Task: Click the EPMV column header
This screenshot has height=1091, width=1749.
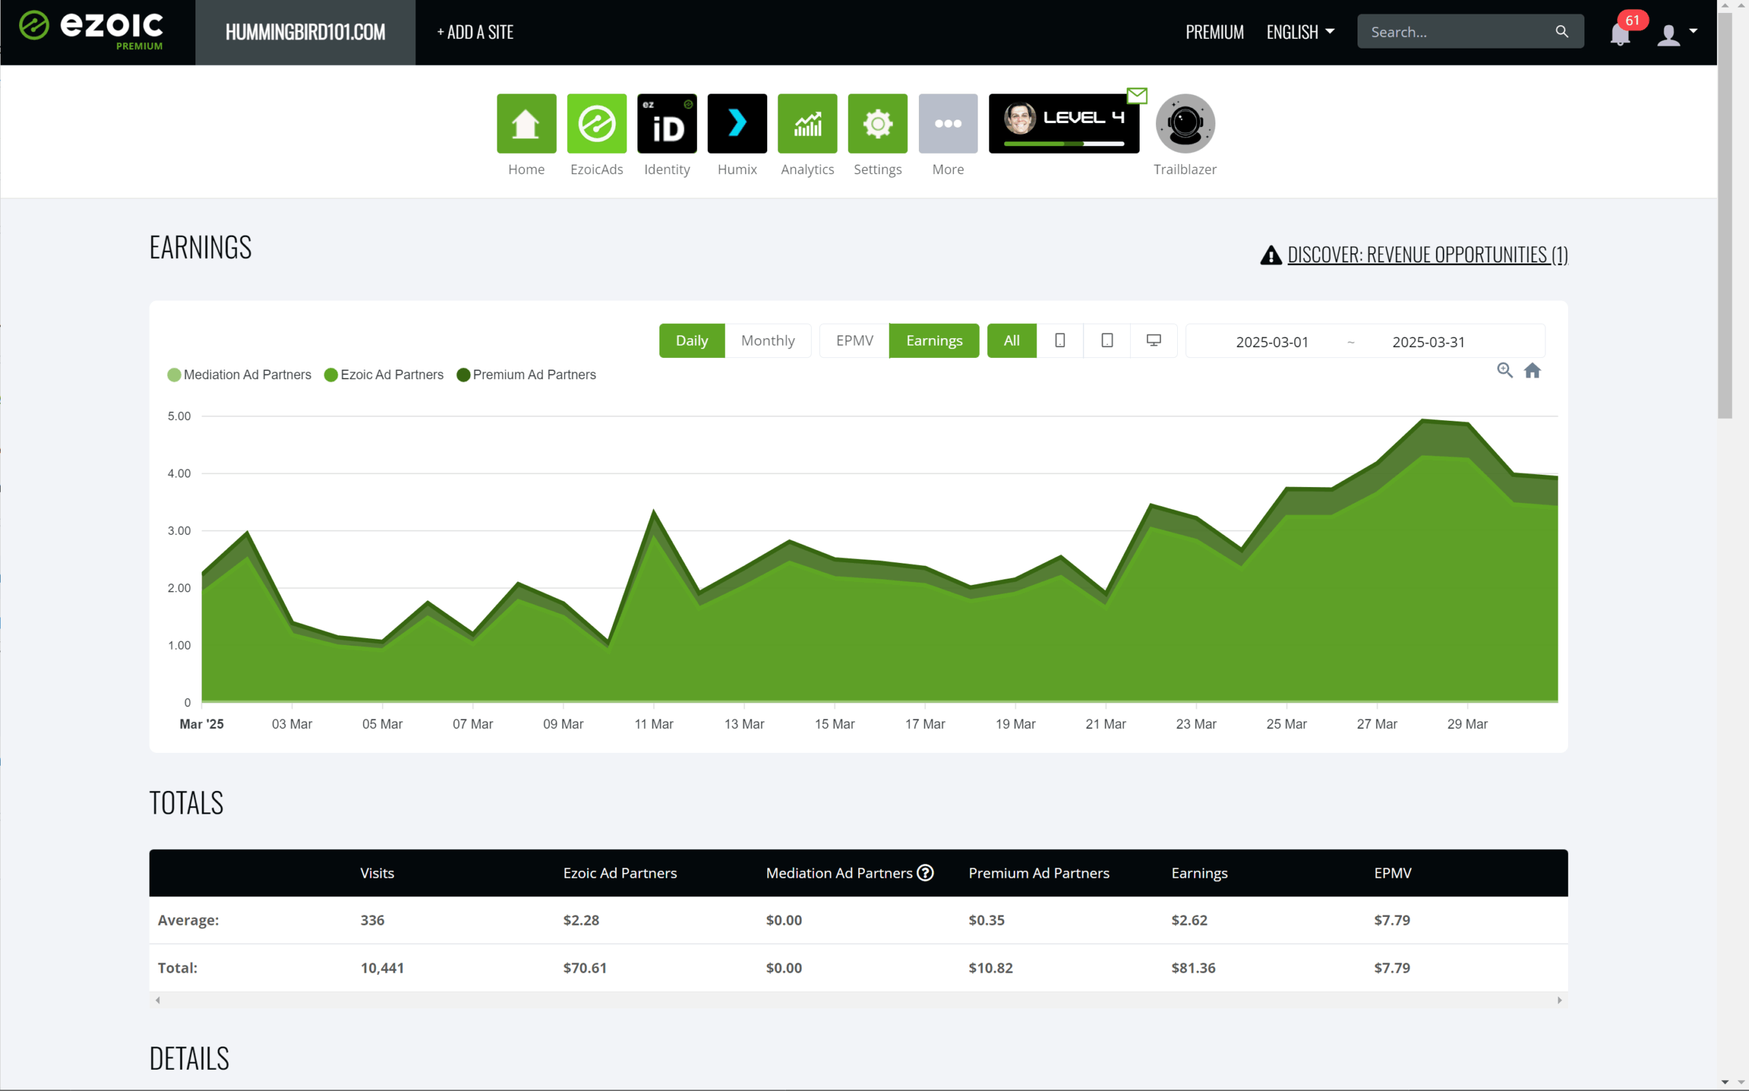Action: pos(1392,873)
